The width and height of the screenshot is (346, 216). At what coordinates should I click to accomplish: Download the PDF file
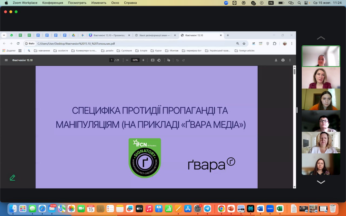click(x=276, y=60)
